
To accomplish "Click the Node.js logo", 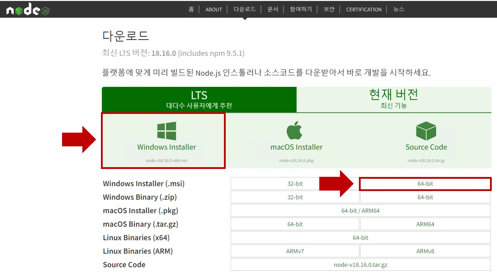I will pyautogui.click(x=28, y=10).
